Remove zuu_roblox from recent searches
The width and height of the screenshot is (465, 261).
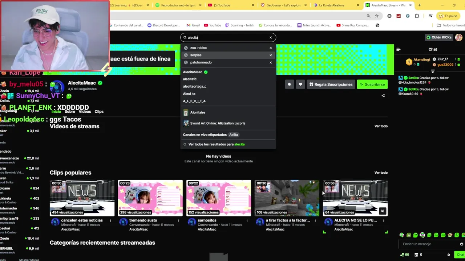[x=270, y=48]
